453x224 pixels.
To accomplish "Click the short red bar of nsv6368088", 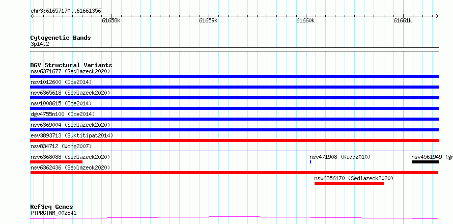I will pos(56,162).
